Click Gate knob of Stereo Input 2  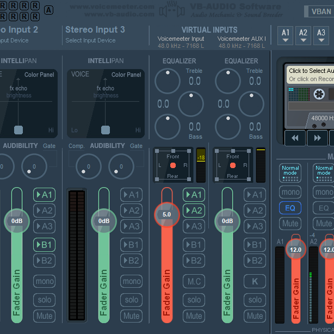coord(34,166)
